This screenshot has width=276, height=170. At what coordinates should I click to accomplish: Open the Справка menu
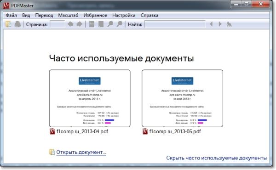click(x=149, y=15)
